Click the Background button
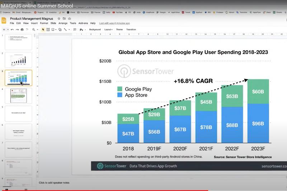This screenshot has width=287, height=191. (x=95, y=29)
